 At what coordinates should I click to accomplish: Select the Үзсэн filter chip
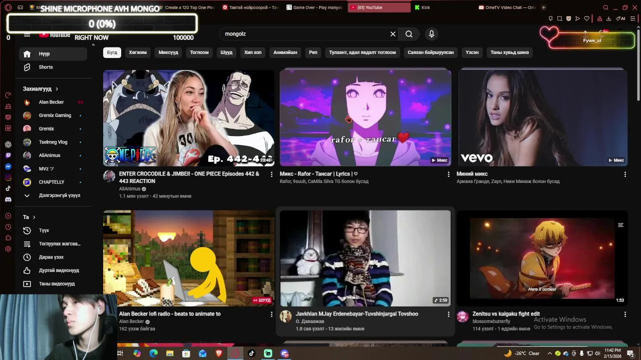click(472, 52)
